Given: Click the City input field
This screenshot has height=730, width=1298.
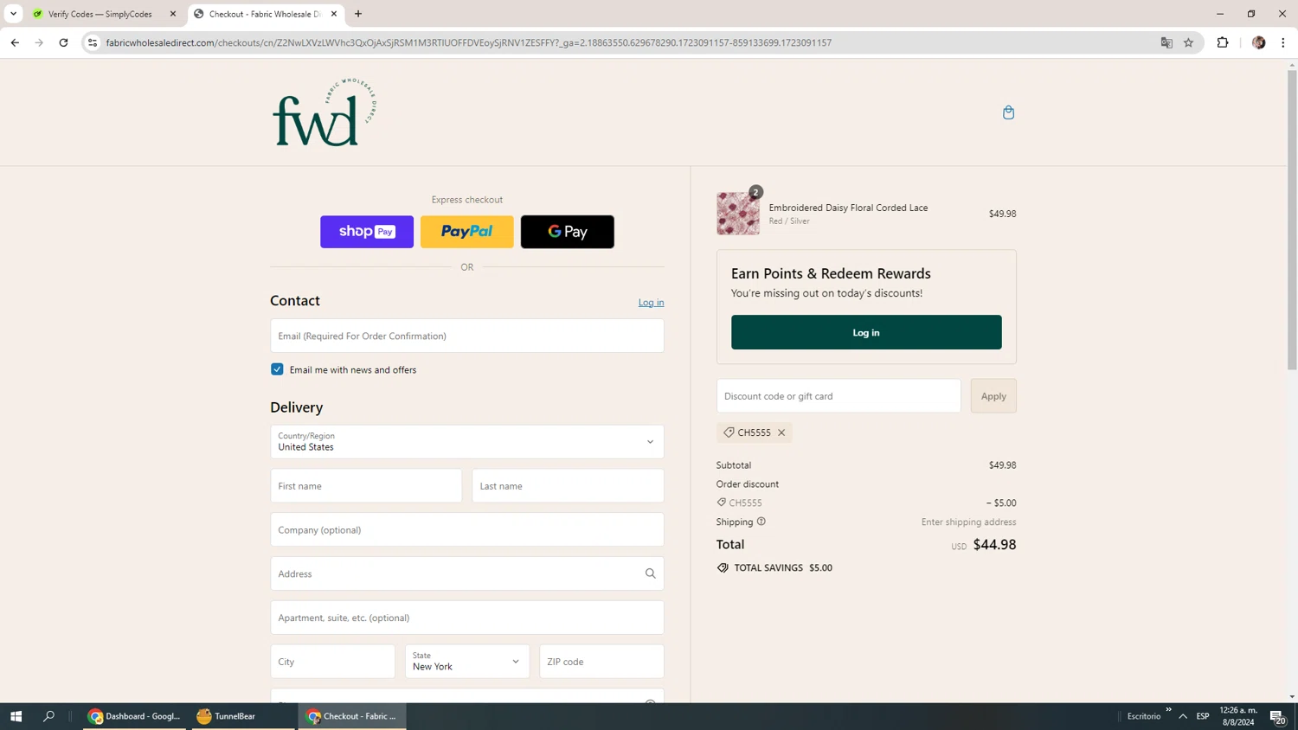Looking at the screenshot, I should click(x=332, y=662).
